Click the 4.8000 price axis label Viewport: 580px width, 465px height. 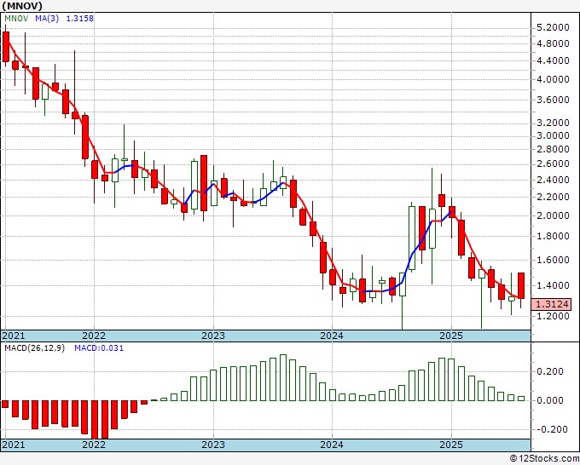tap(553, 43)
